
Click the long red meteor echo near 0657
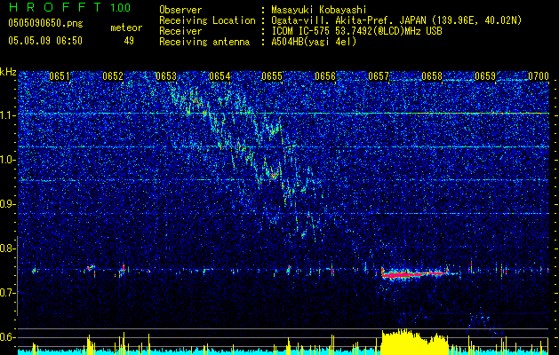(x=413, y=274)
